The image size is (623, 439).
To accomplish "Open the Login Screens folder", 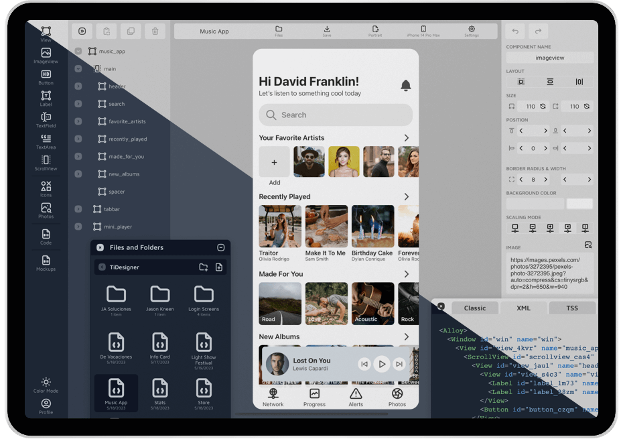I will click(203, 298).
